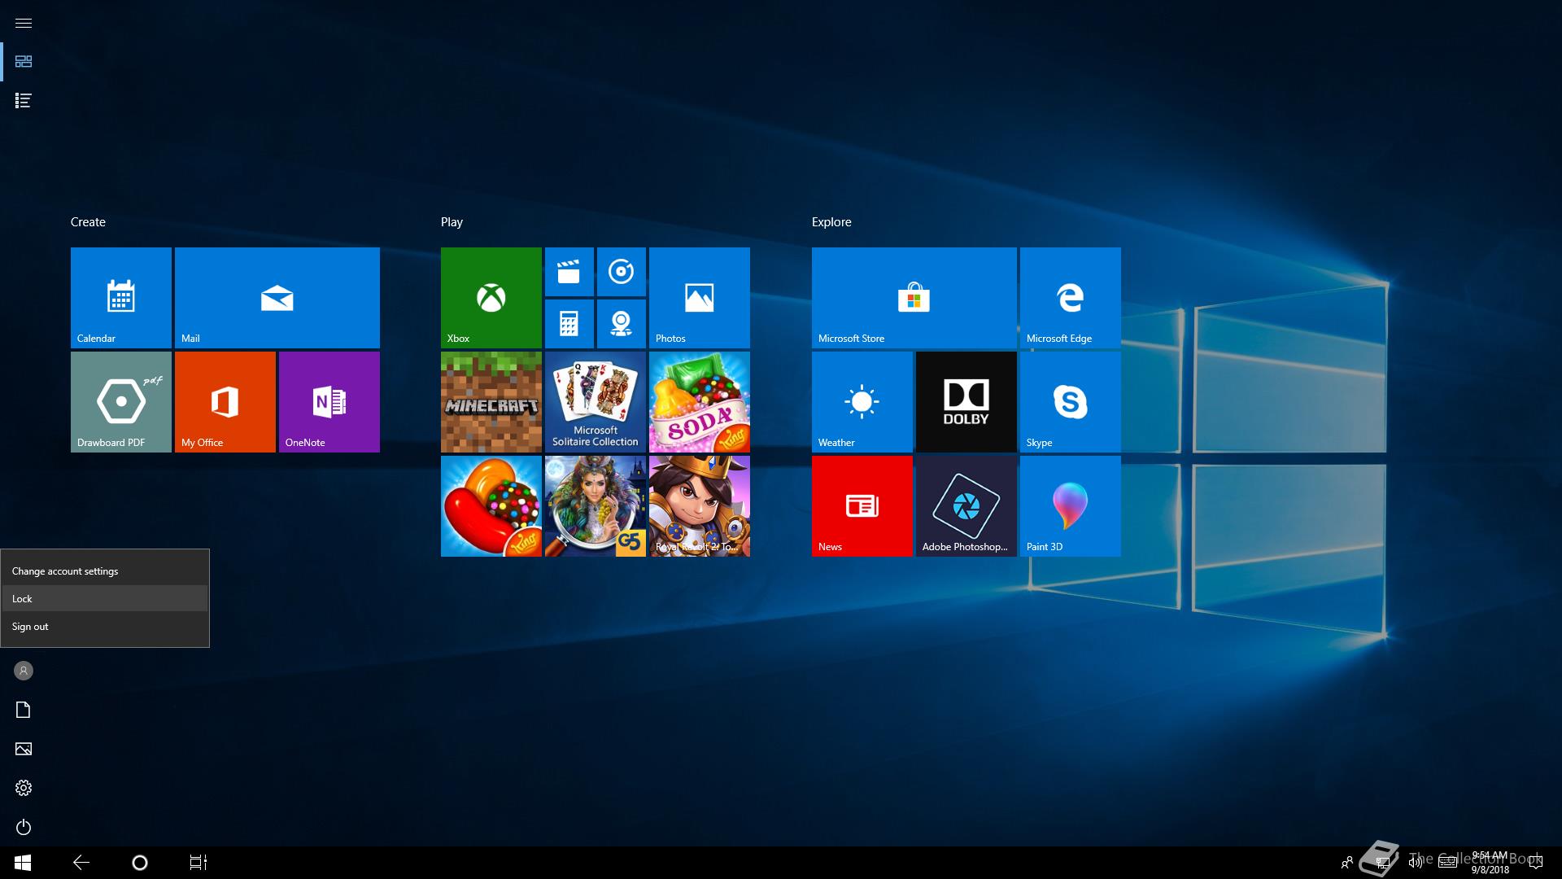Launch the Calculator small tile
Viewport: 1562px width, 879px height.
569,324
